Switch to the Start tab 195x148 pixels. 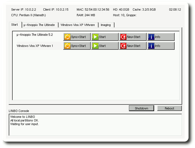(x=15, y=25)
